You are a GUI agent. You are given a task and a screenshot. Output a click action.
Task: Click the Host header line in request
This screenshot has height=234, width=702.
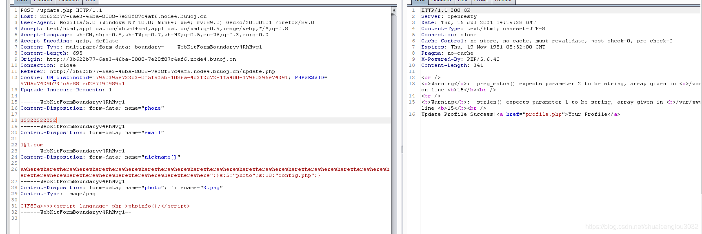point(113,16)
